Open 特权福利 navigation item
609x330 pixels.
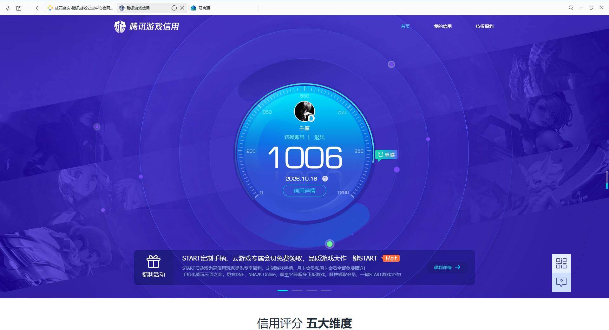point(484,26)
